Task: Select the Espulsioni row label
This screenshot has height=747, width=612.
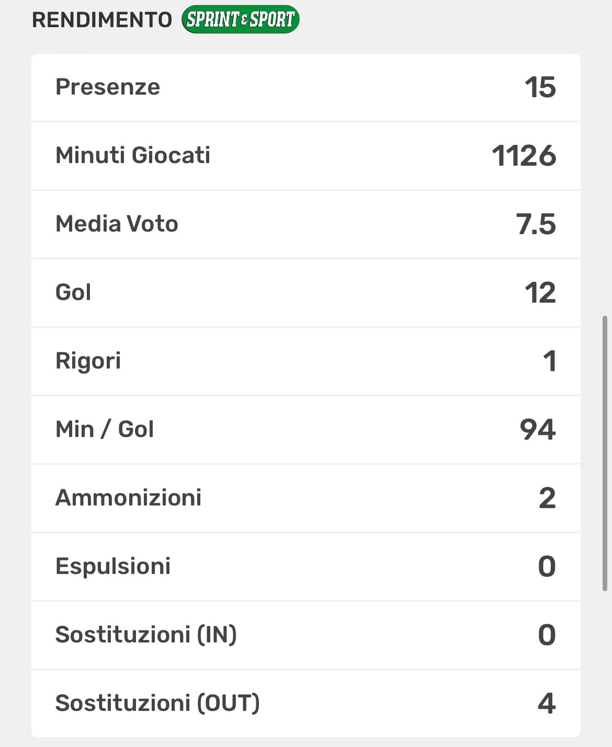Action: (113, 566)
